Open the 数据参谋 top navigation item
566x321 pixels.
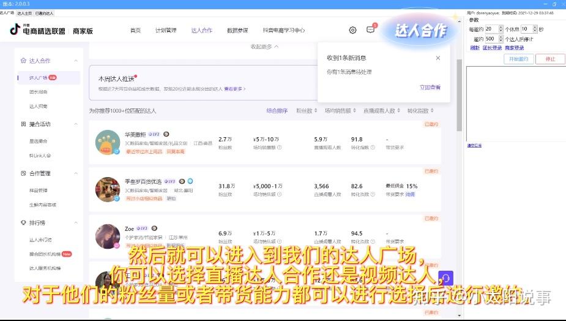[237, 31]
